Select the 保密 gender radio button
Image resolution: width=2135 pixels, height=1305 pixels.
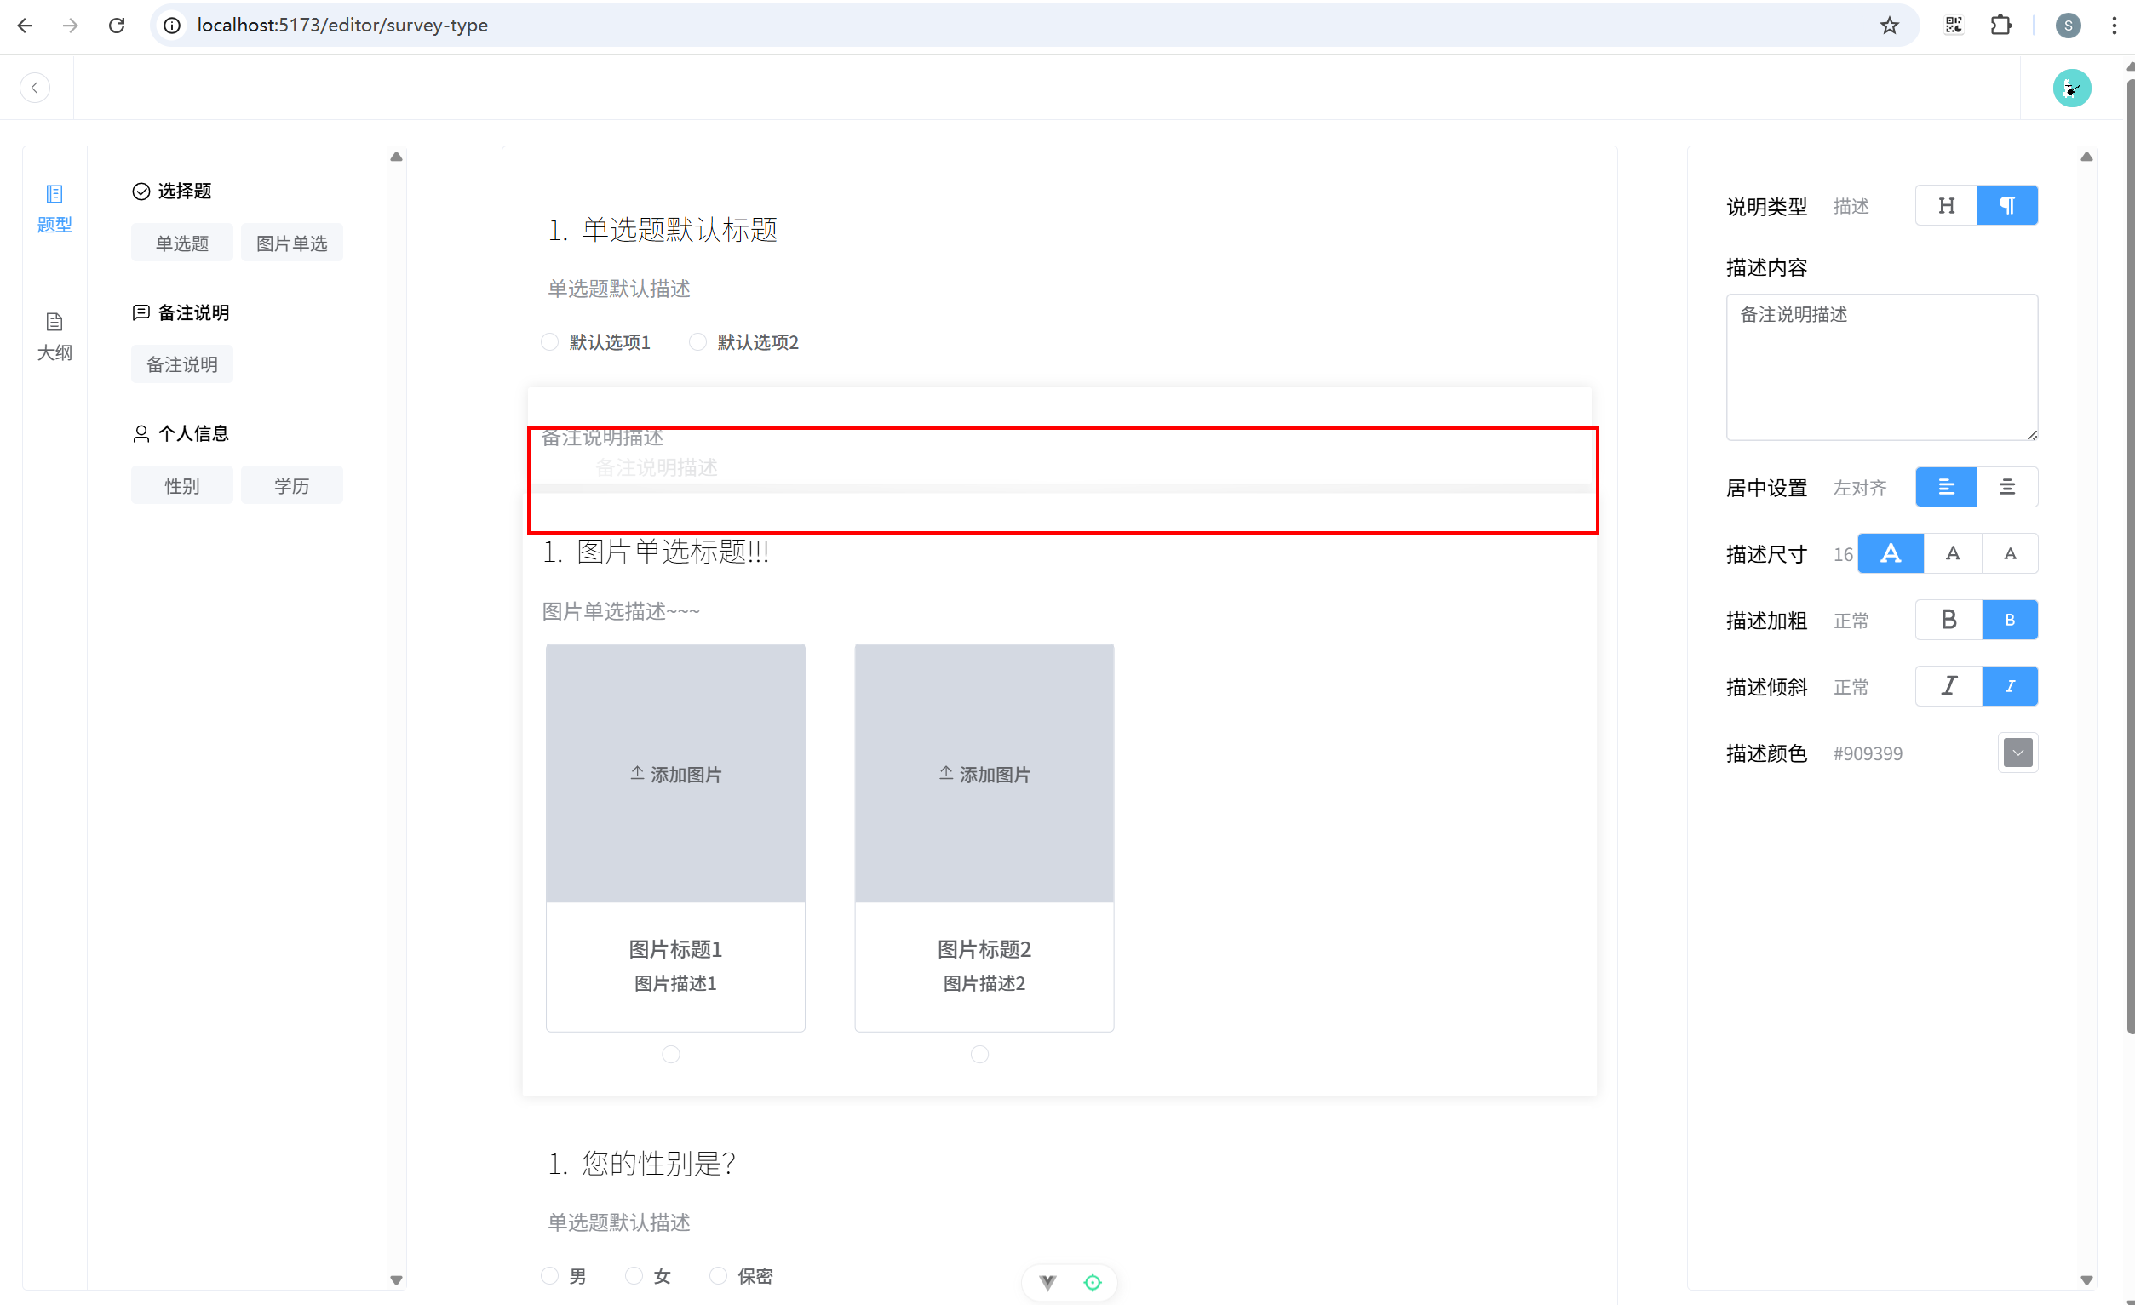tap(717, 1275)
